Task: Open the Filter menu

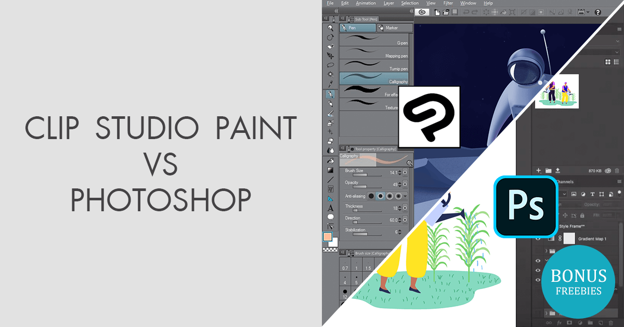Action: (x=448, y=3)
